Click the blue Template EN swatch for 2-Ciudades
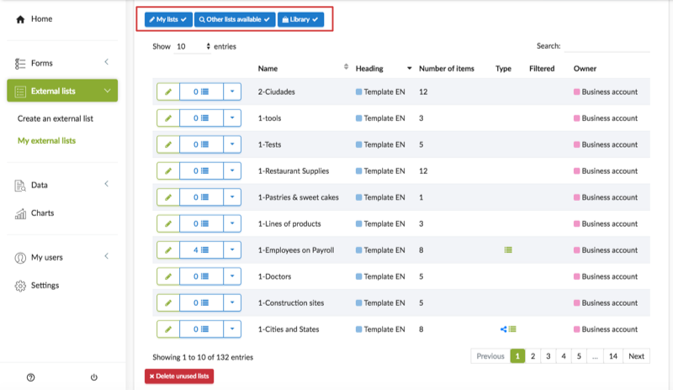The image size is (673, 390). (x=359, y=92)
